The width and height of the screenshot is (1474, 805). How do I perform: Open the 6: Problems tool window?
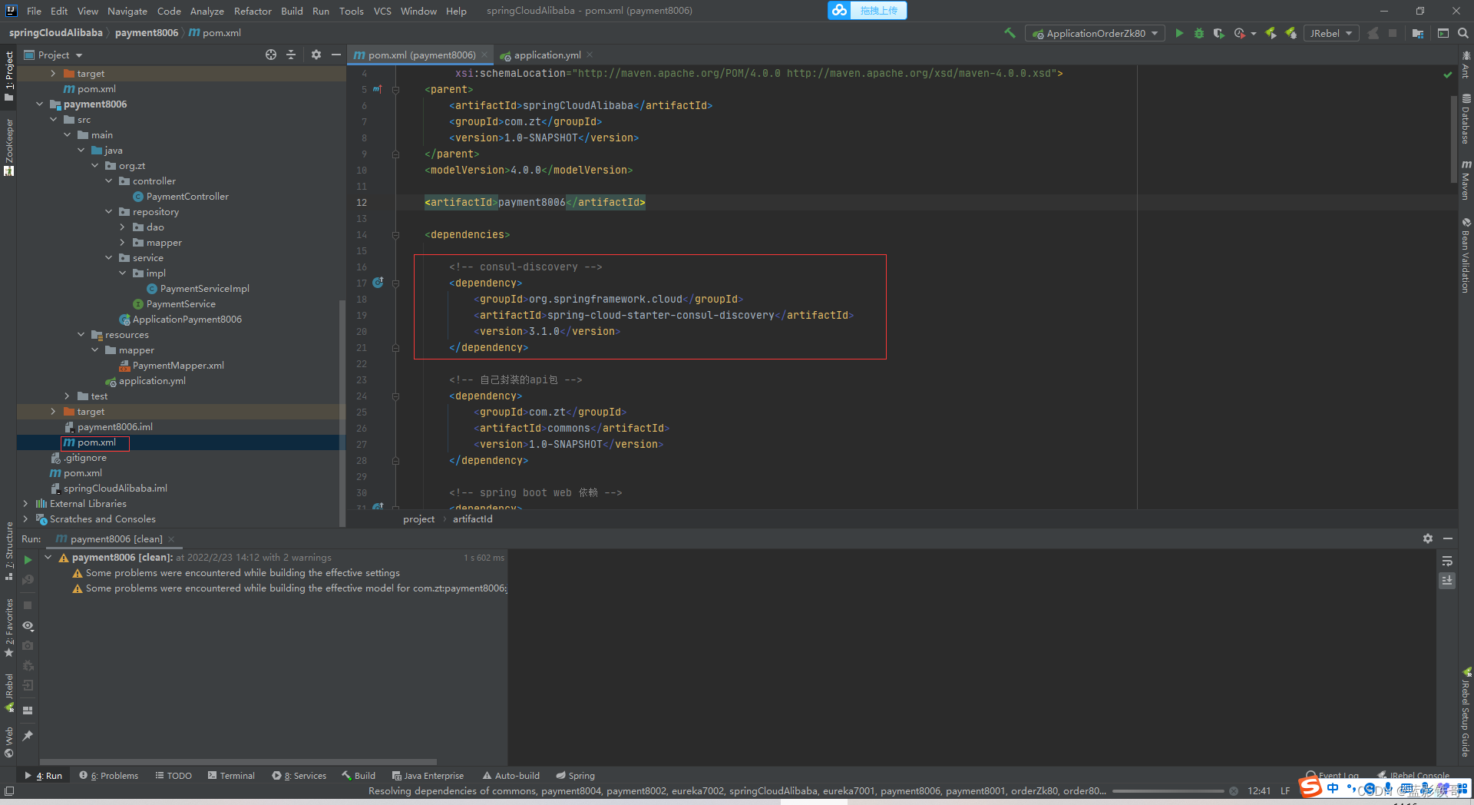[109, 775]
